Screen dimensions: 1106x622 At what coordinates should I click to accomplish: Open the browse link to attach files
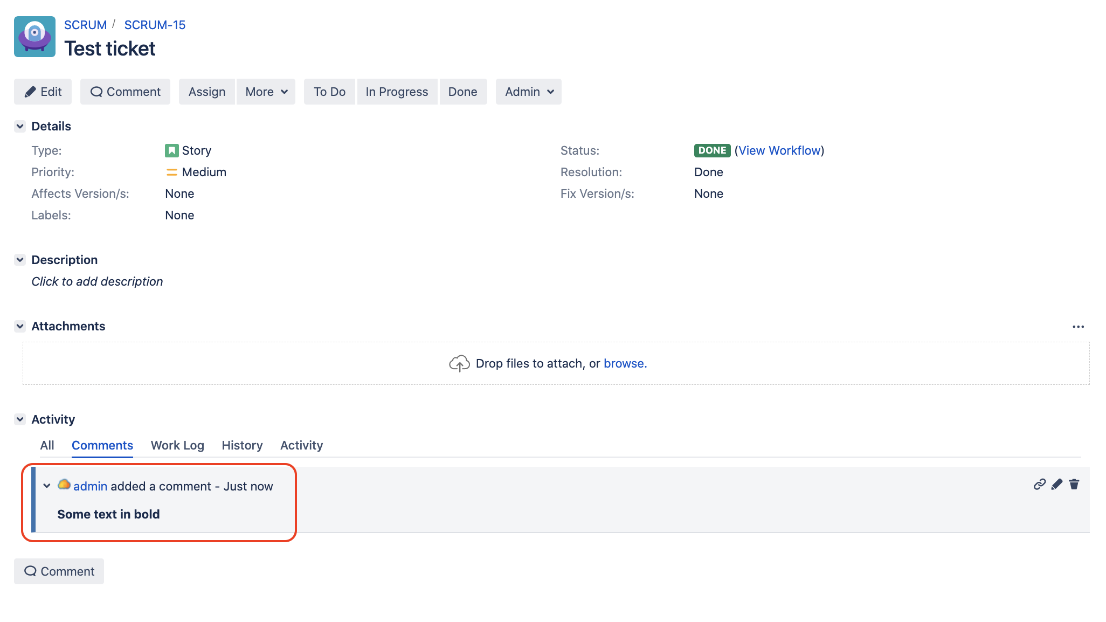pos(625,363)
